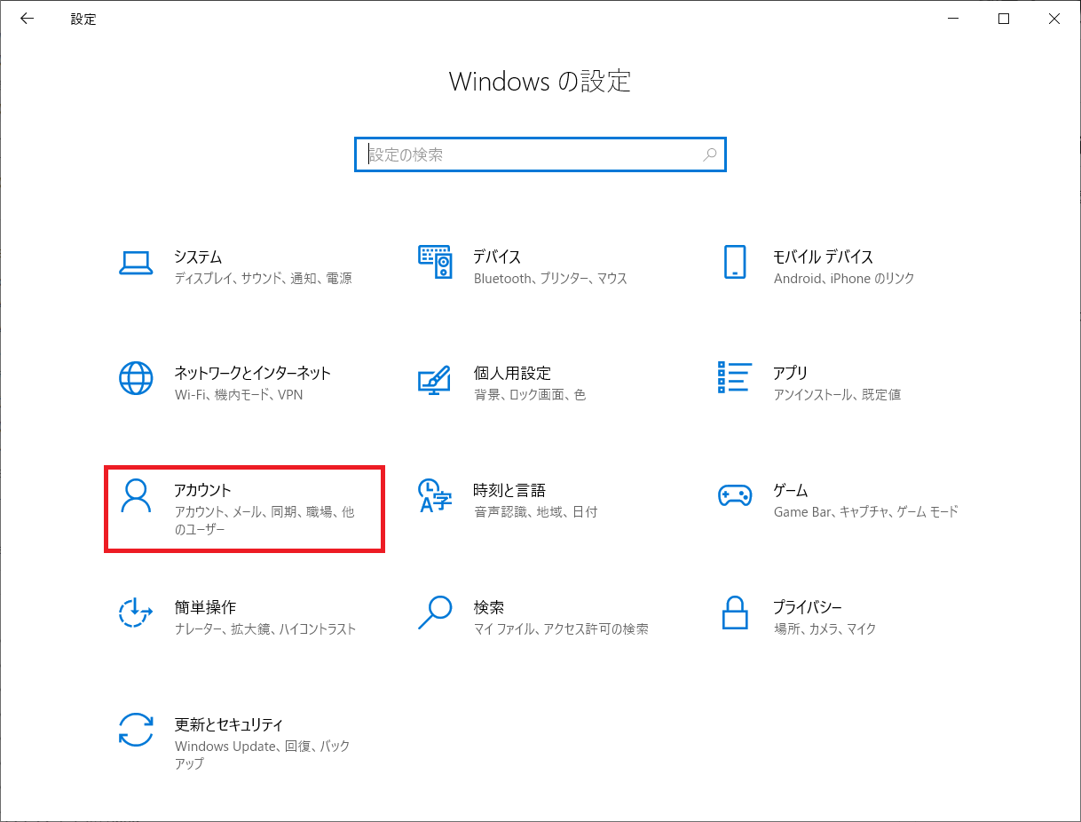
Task: Click the text Android、iPhone のリンク
Action: [844, 278]
